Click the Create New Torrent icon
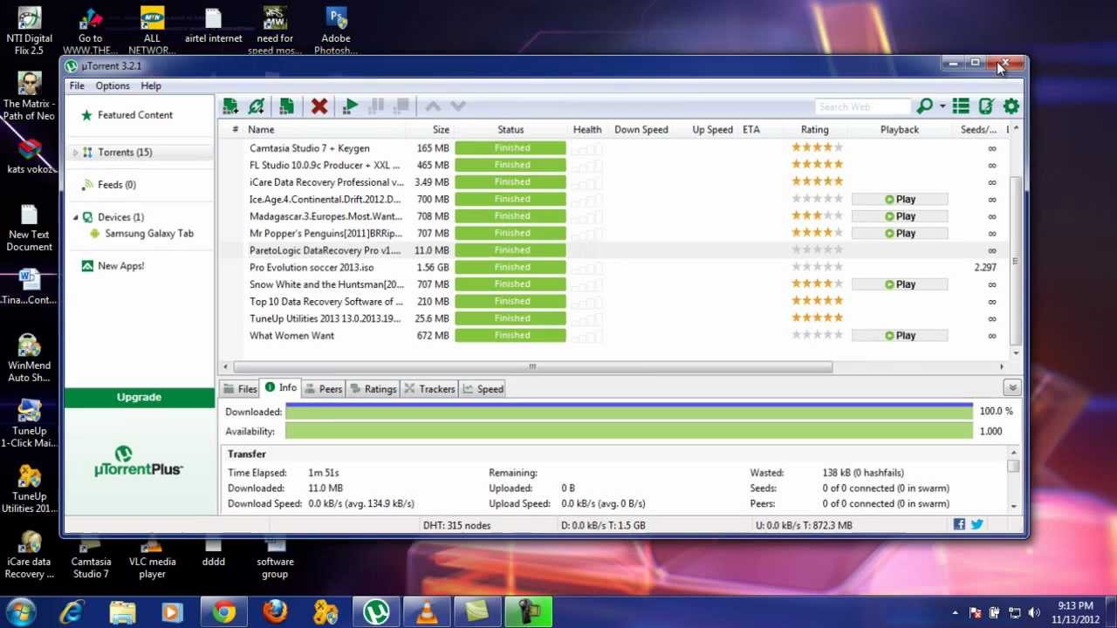Image resolution: width=1117 pixels, height=628 pixels. point(286,106)
